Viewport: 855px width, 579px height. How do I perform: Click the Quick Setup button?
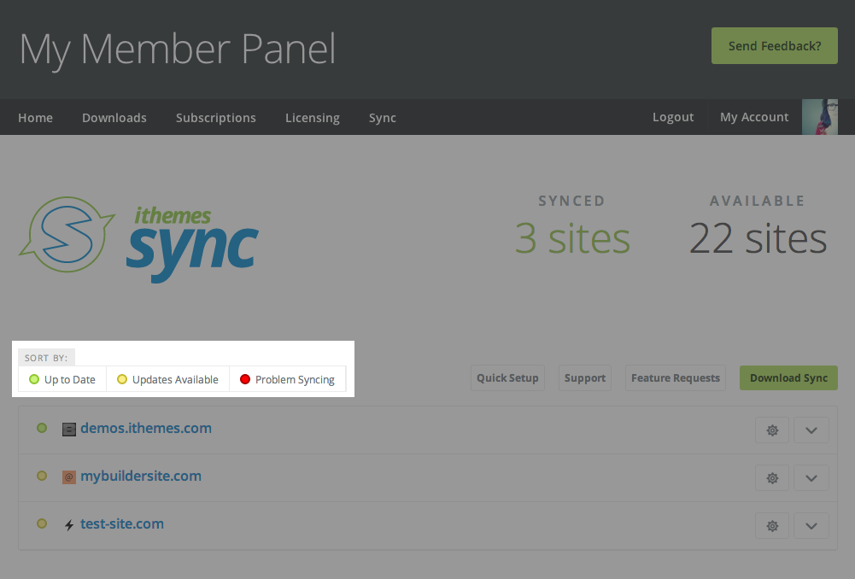pyautogui.click(x=507, y=377)
